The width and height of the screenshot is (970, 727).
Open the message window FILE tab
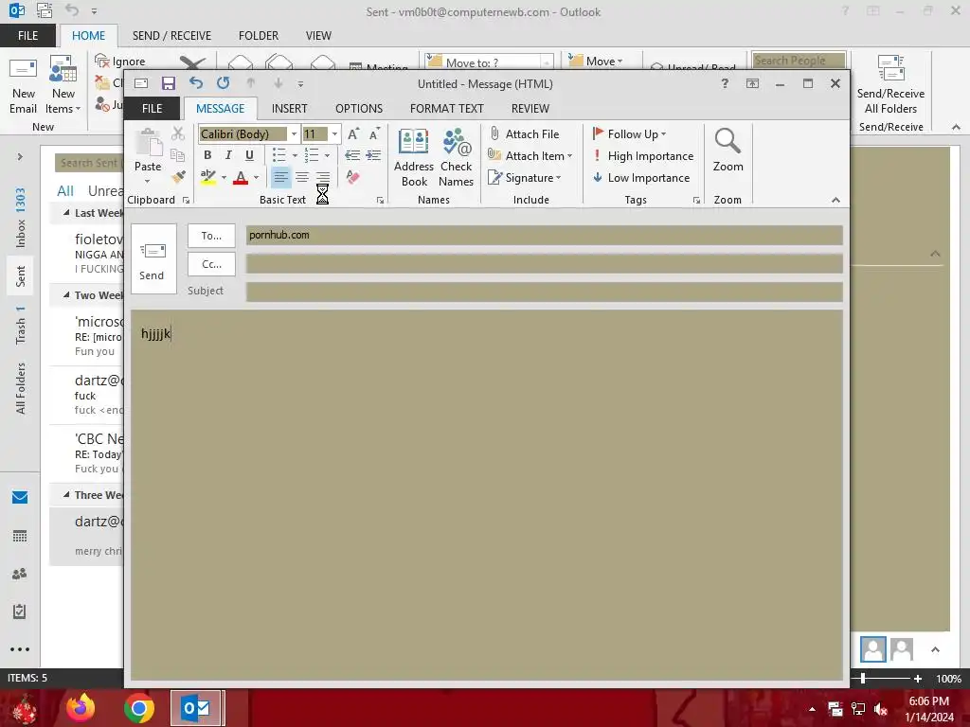pos(152,108)
